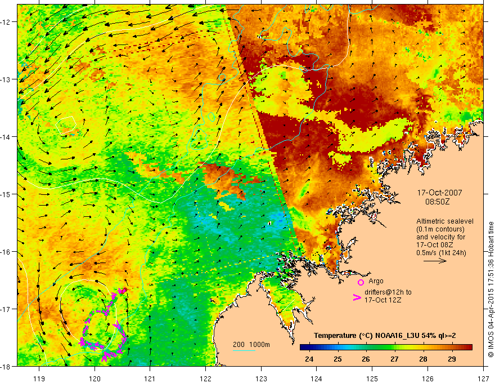The width and height of the screenshot is (495, 383).
Task: Click the "200 1000m" depth contour label
Action: (x=251, y=345)
